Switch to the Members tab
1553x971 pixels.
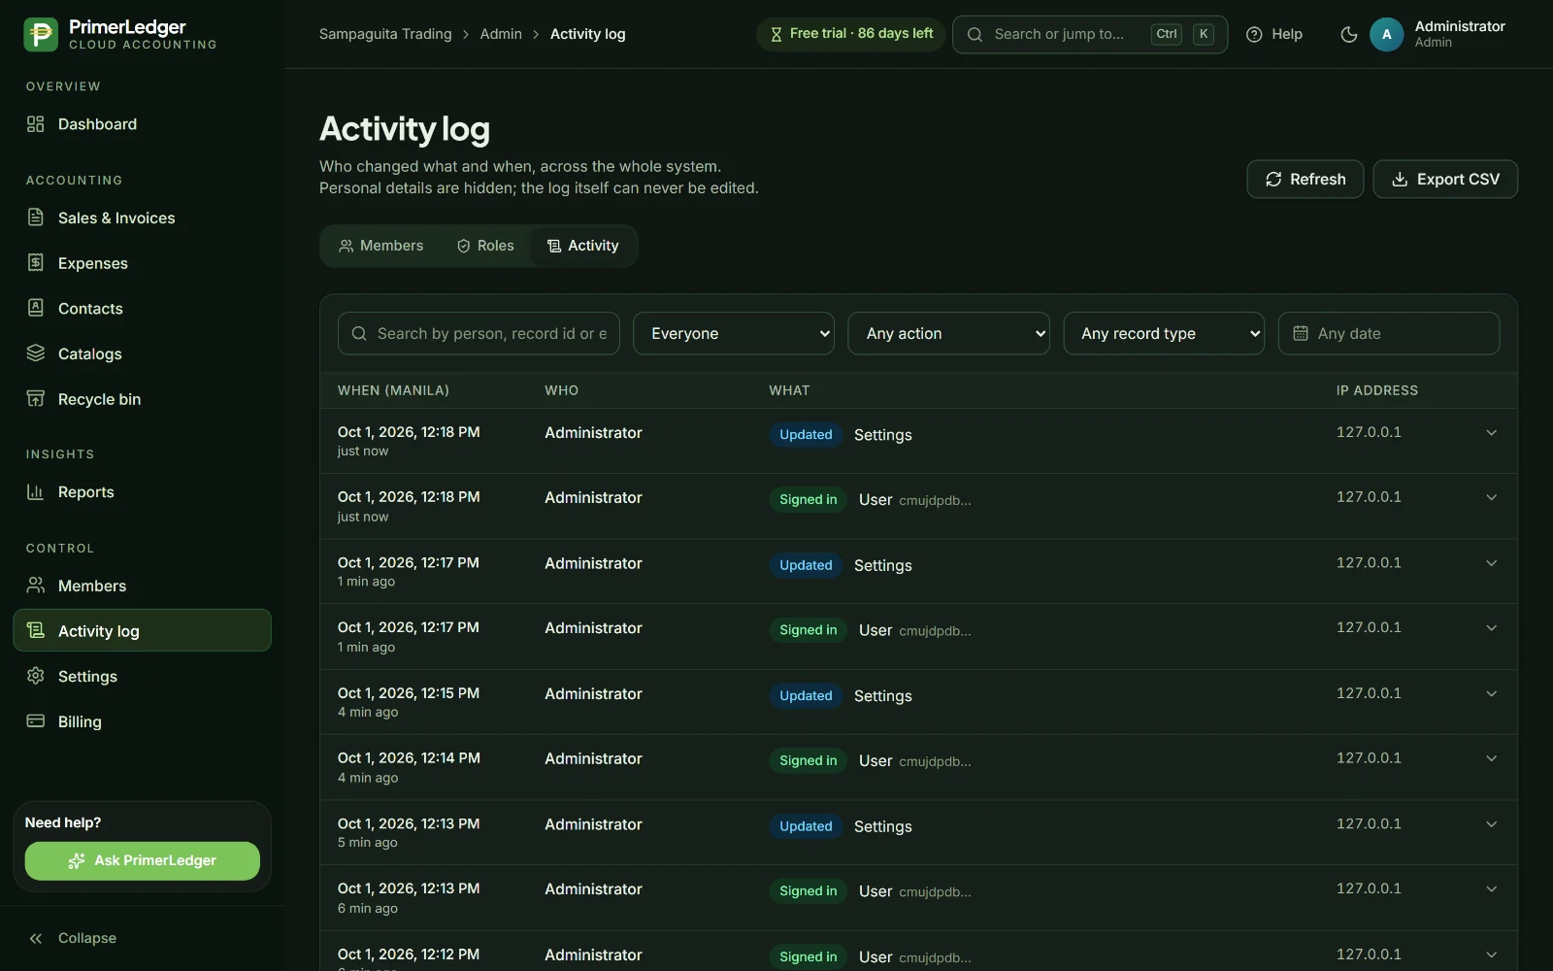coord(380,246)
